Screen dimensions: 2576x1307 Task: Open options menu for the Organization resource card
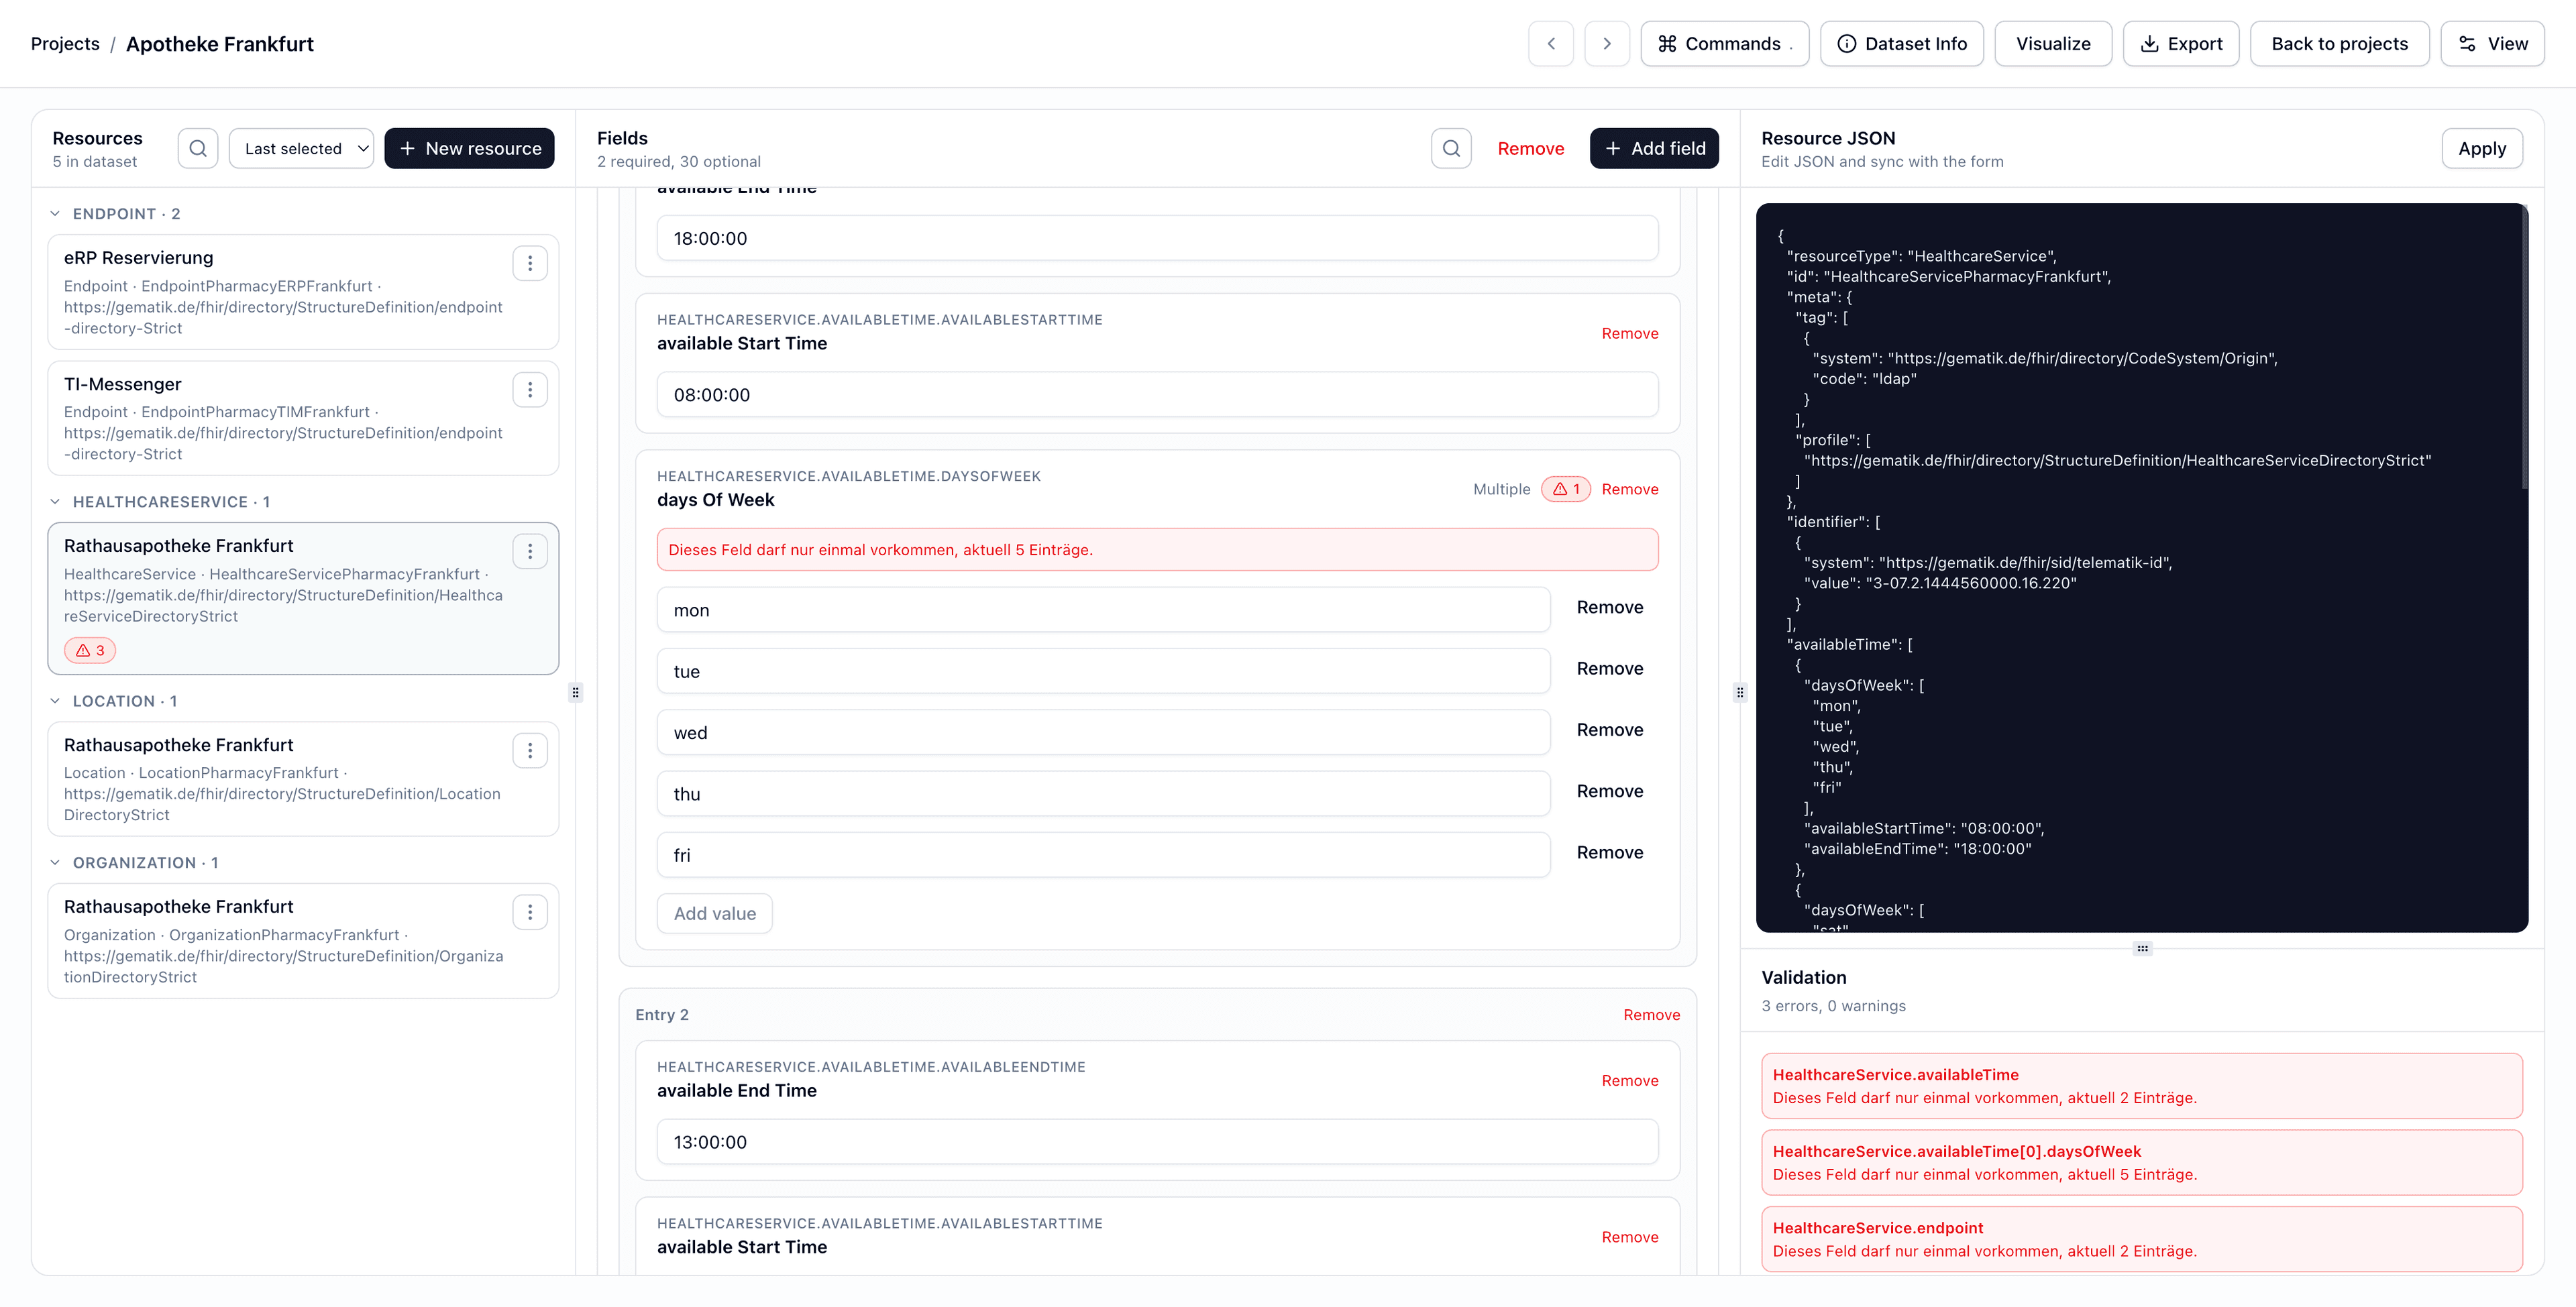point(530,911)
